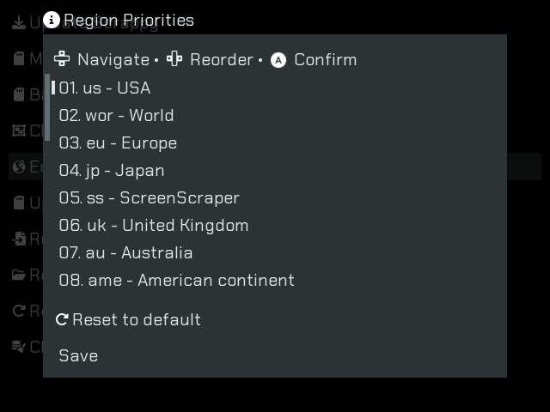Click the Reorder d-pad icon
This screenshot has width=550, height=412.
[x=174, y=59]
